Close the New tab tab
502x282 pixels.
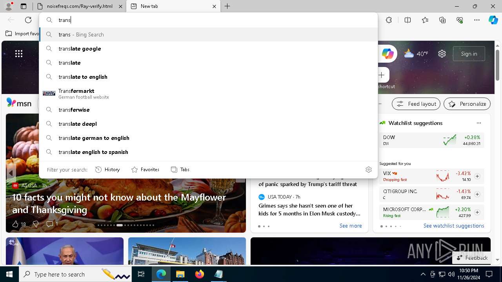[214, 6]
